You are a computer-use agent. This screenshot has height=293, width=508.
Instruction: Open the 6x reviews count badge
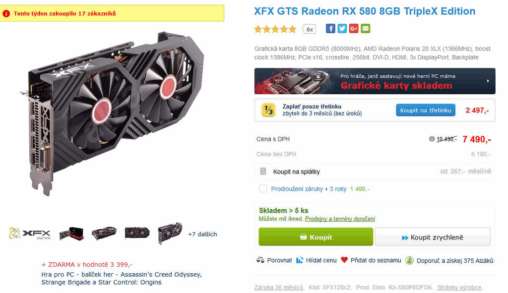click(309, 29)
